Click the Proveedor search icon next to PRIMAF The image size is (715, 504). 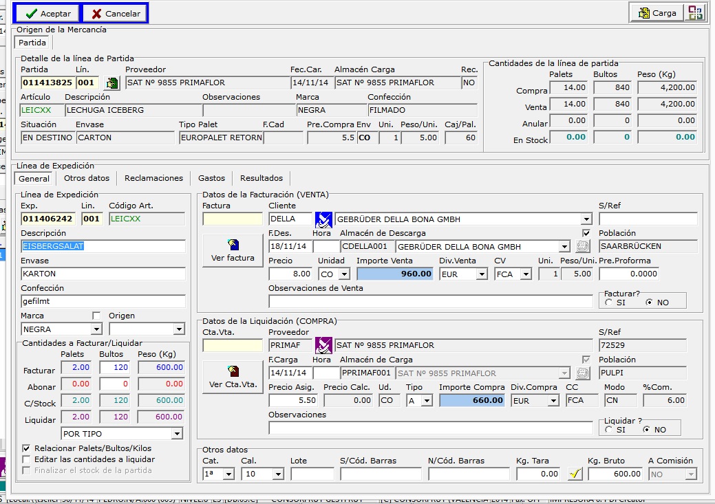(x=323, y=346)
